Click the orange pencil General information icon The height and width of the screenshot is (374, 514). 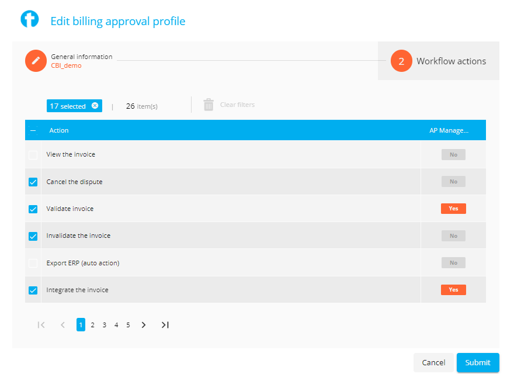[x=36, y=61]
